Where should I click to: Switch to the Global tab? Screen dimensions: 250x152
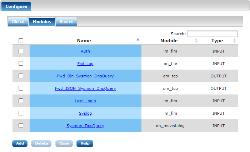(18, 22)
